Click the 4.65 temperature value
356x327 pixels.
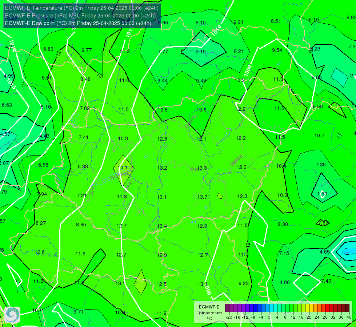[x=325, y=252]
